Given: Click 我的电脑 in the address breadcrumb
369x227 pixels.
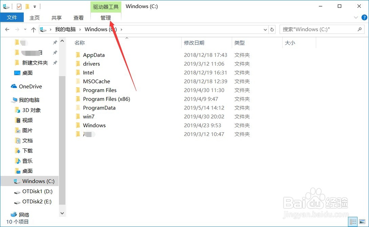Looking at the screenshot, I should [x=65, y=29].
